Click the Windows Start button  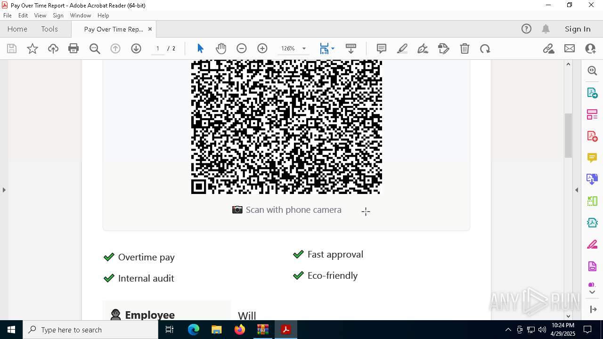pyautogui.click(x=11, y=330)
